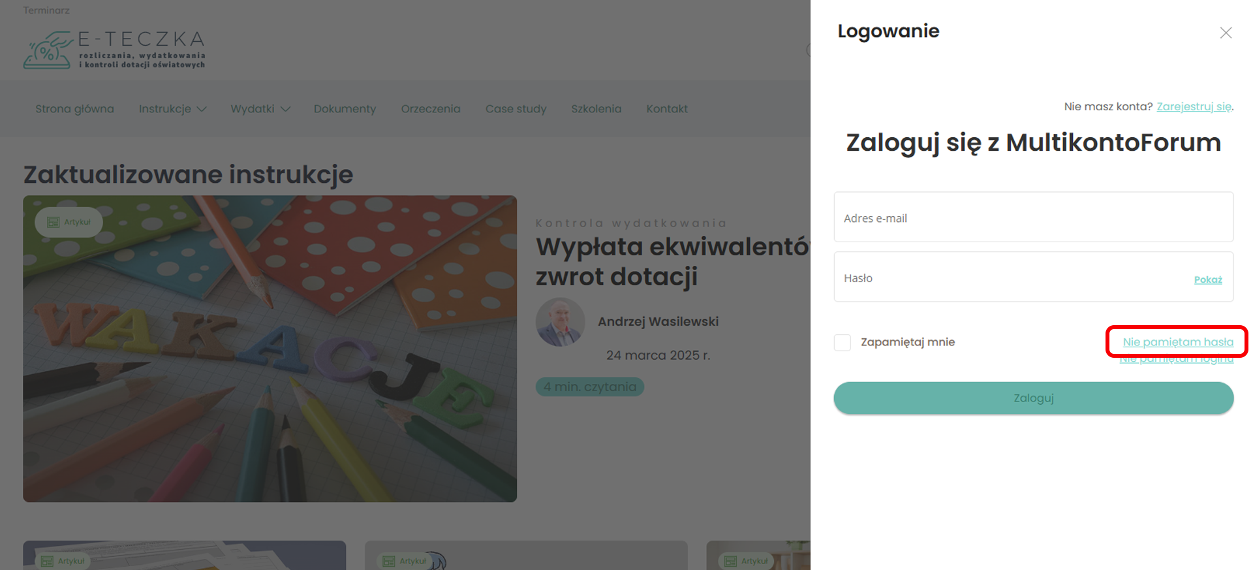Image resolution: width=1253 pixels, height=570 pixels.
Task: Toggle password visibility with Pokaż
Action: pos(1207,279)
